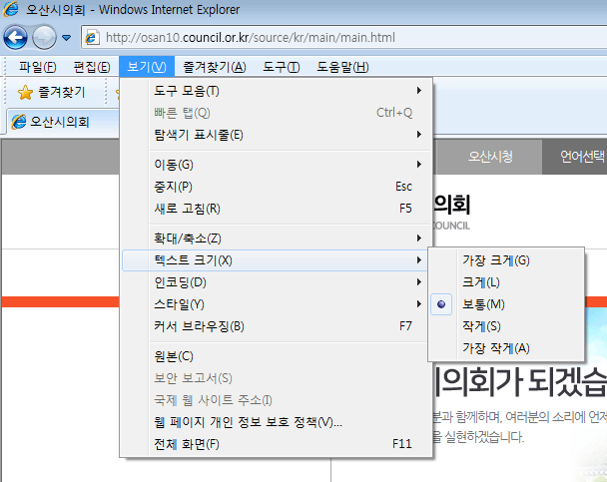Open the 파일(F) menu
Viewport: 607px width, 482px height.
pyautogui.click(x=38, y=67)
